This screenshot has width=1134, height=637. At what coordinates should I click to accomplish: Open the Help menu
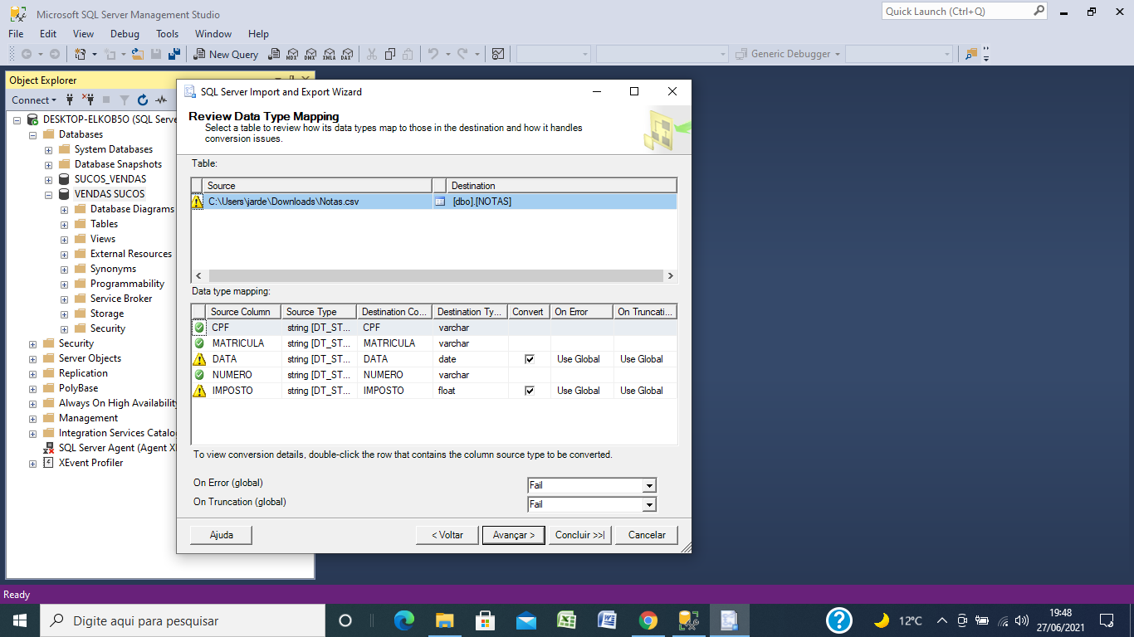click(x=258, y=34)
